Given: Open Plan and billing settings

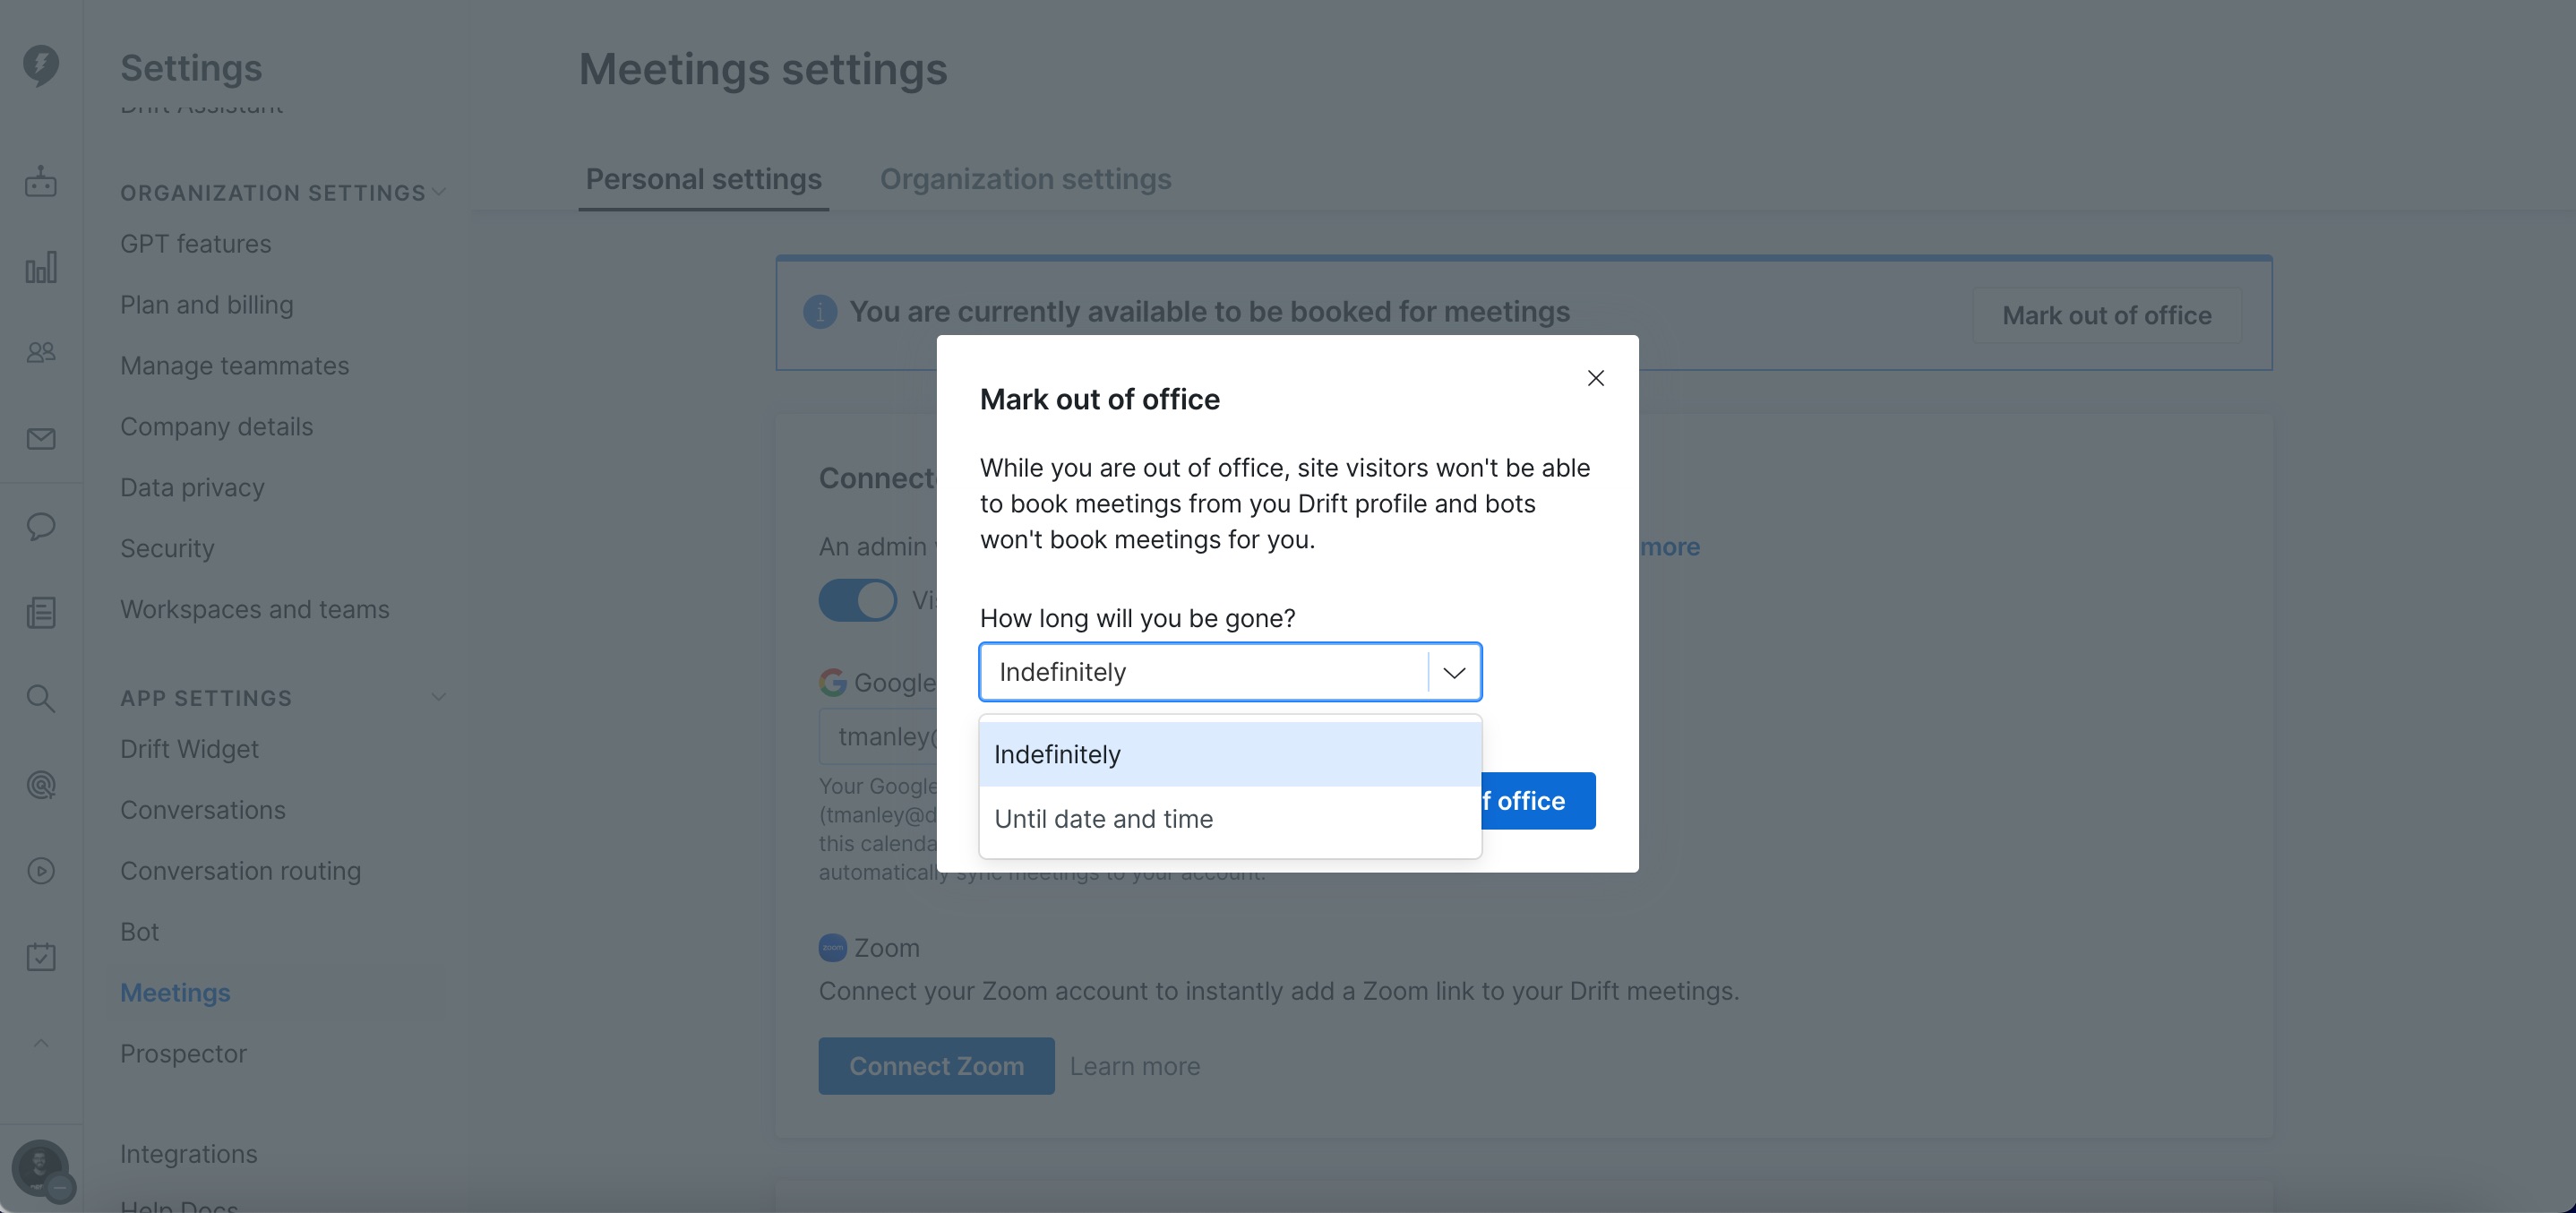Looking at the screenshot, I should click(207, 305).
